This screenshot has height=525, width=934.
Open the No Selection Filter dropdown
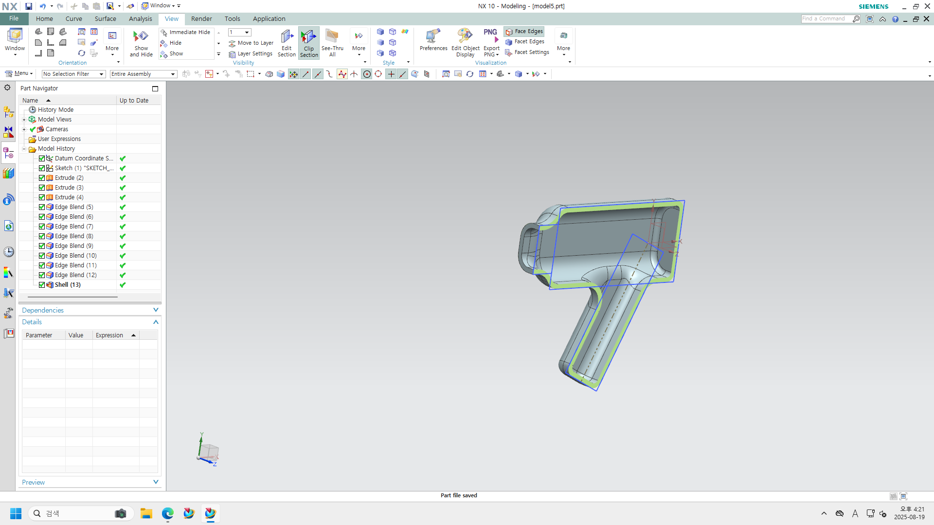pos(73,74)
